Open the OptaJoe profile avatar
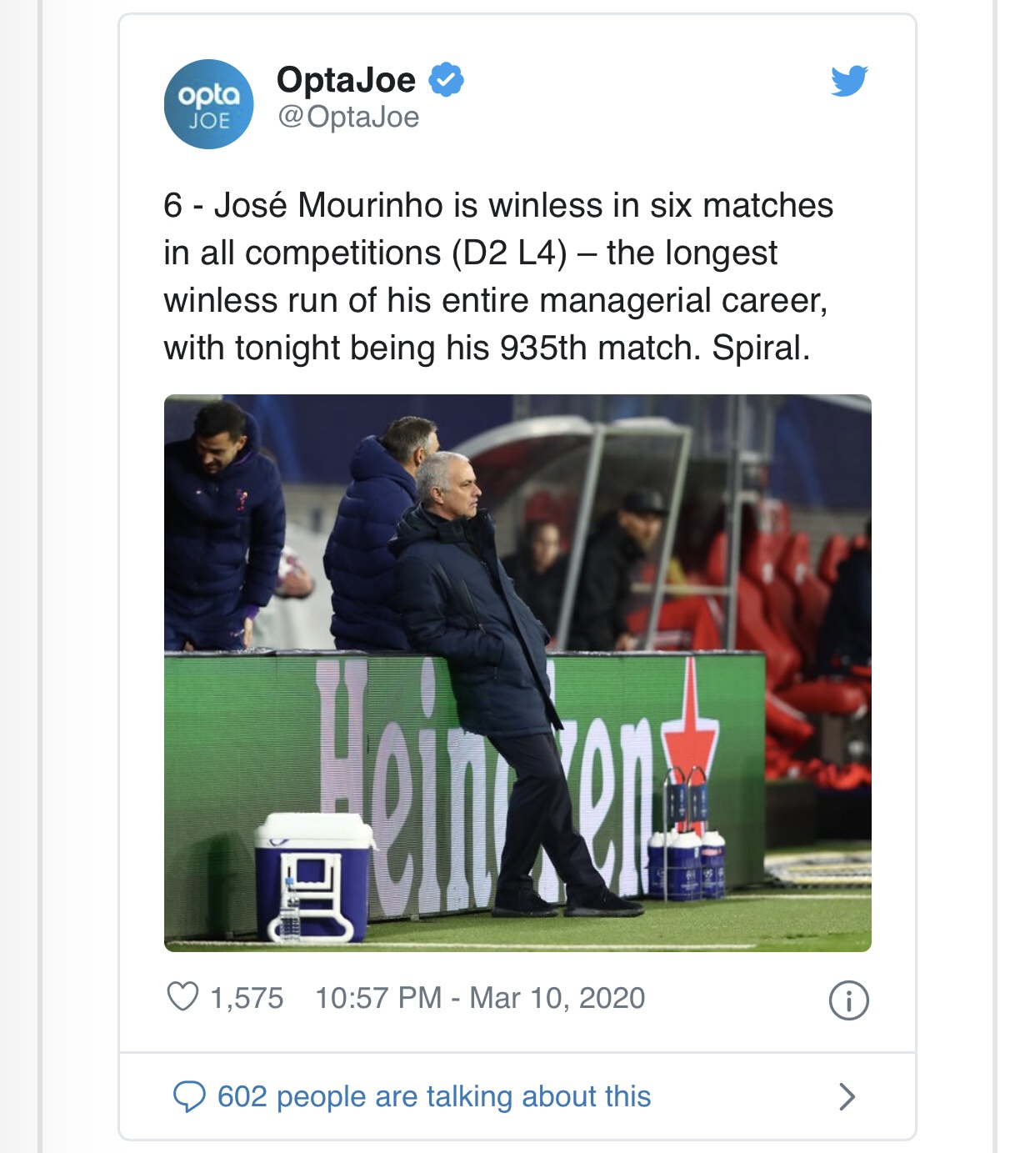 208,104
